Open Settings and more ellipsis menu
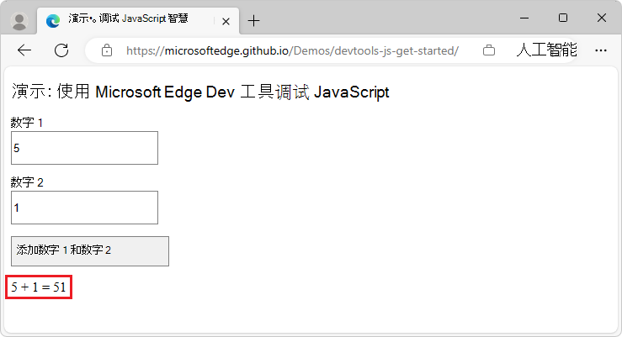The image size is (622, 337). pos(601,50)
